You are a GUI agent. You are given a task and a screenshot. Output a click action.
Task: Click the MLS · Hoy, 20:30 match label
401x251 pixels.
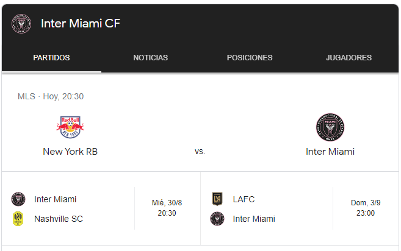[51, 96]
